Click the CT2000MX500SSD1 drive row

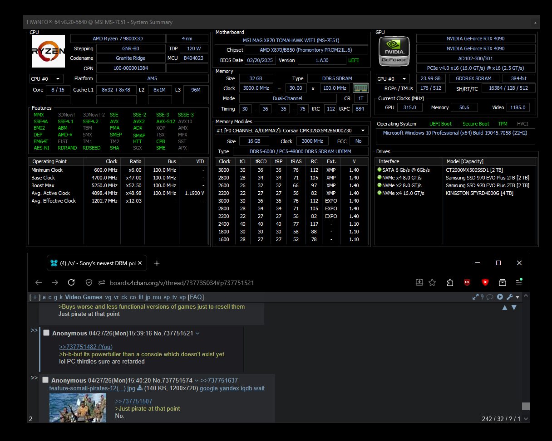tap(456, 170)
